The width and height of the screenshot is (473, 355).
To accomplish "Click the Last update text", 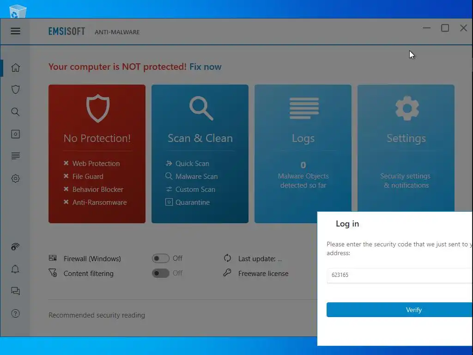I will pyautogui.click(x=260, y=259).
